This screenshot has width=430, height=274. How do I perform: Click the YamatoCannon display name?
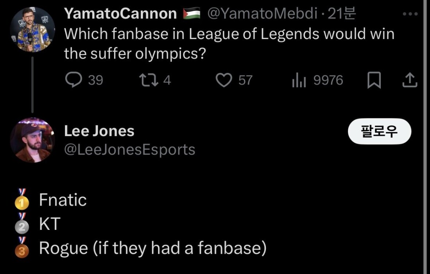pos(120,14)
